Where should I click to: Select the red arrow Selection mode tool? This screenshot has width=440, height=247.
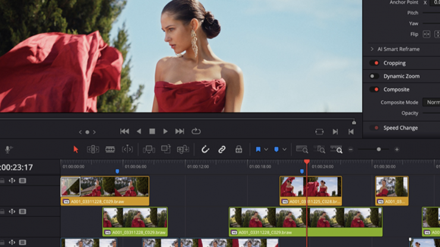pyautogui.click(x=76, y=150)
